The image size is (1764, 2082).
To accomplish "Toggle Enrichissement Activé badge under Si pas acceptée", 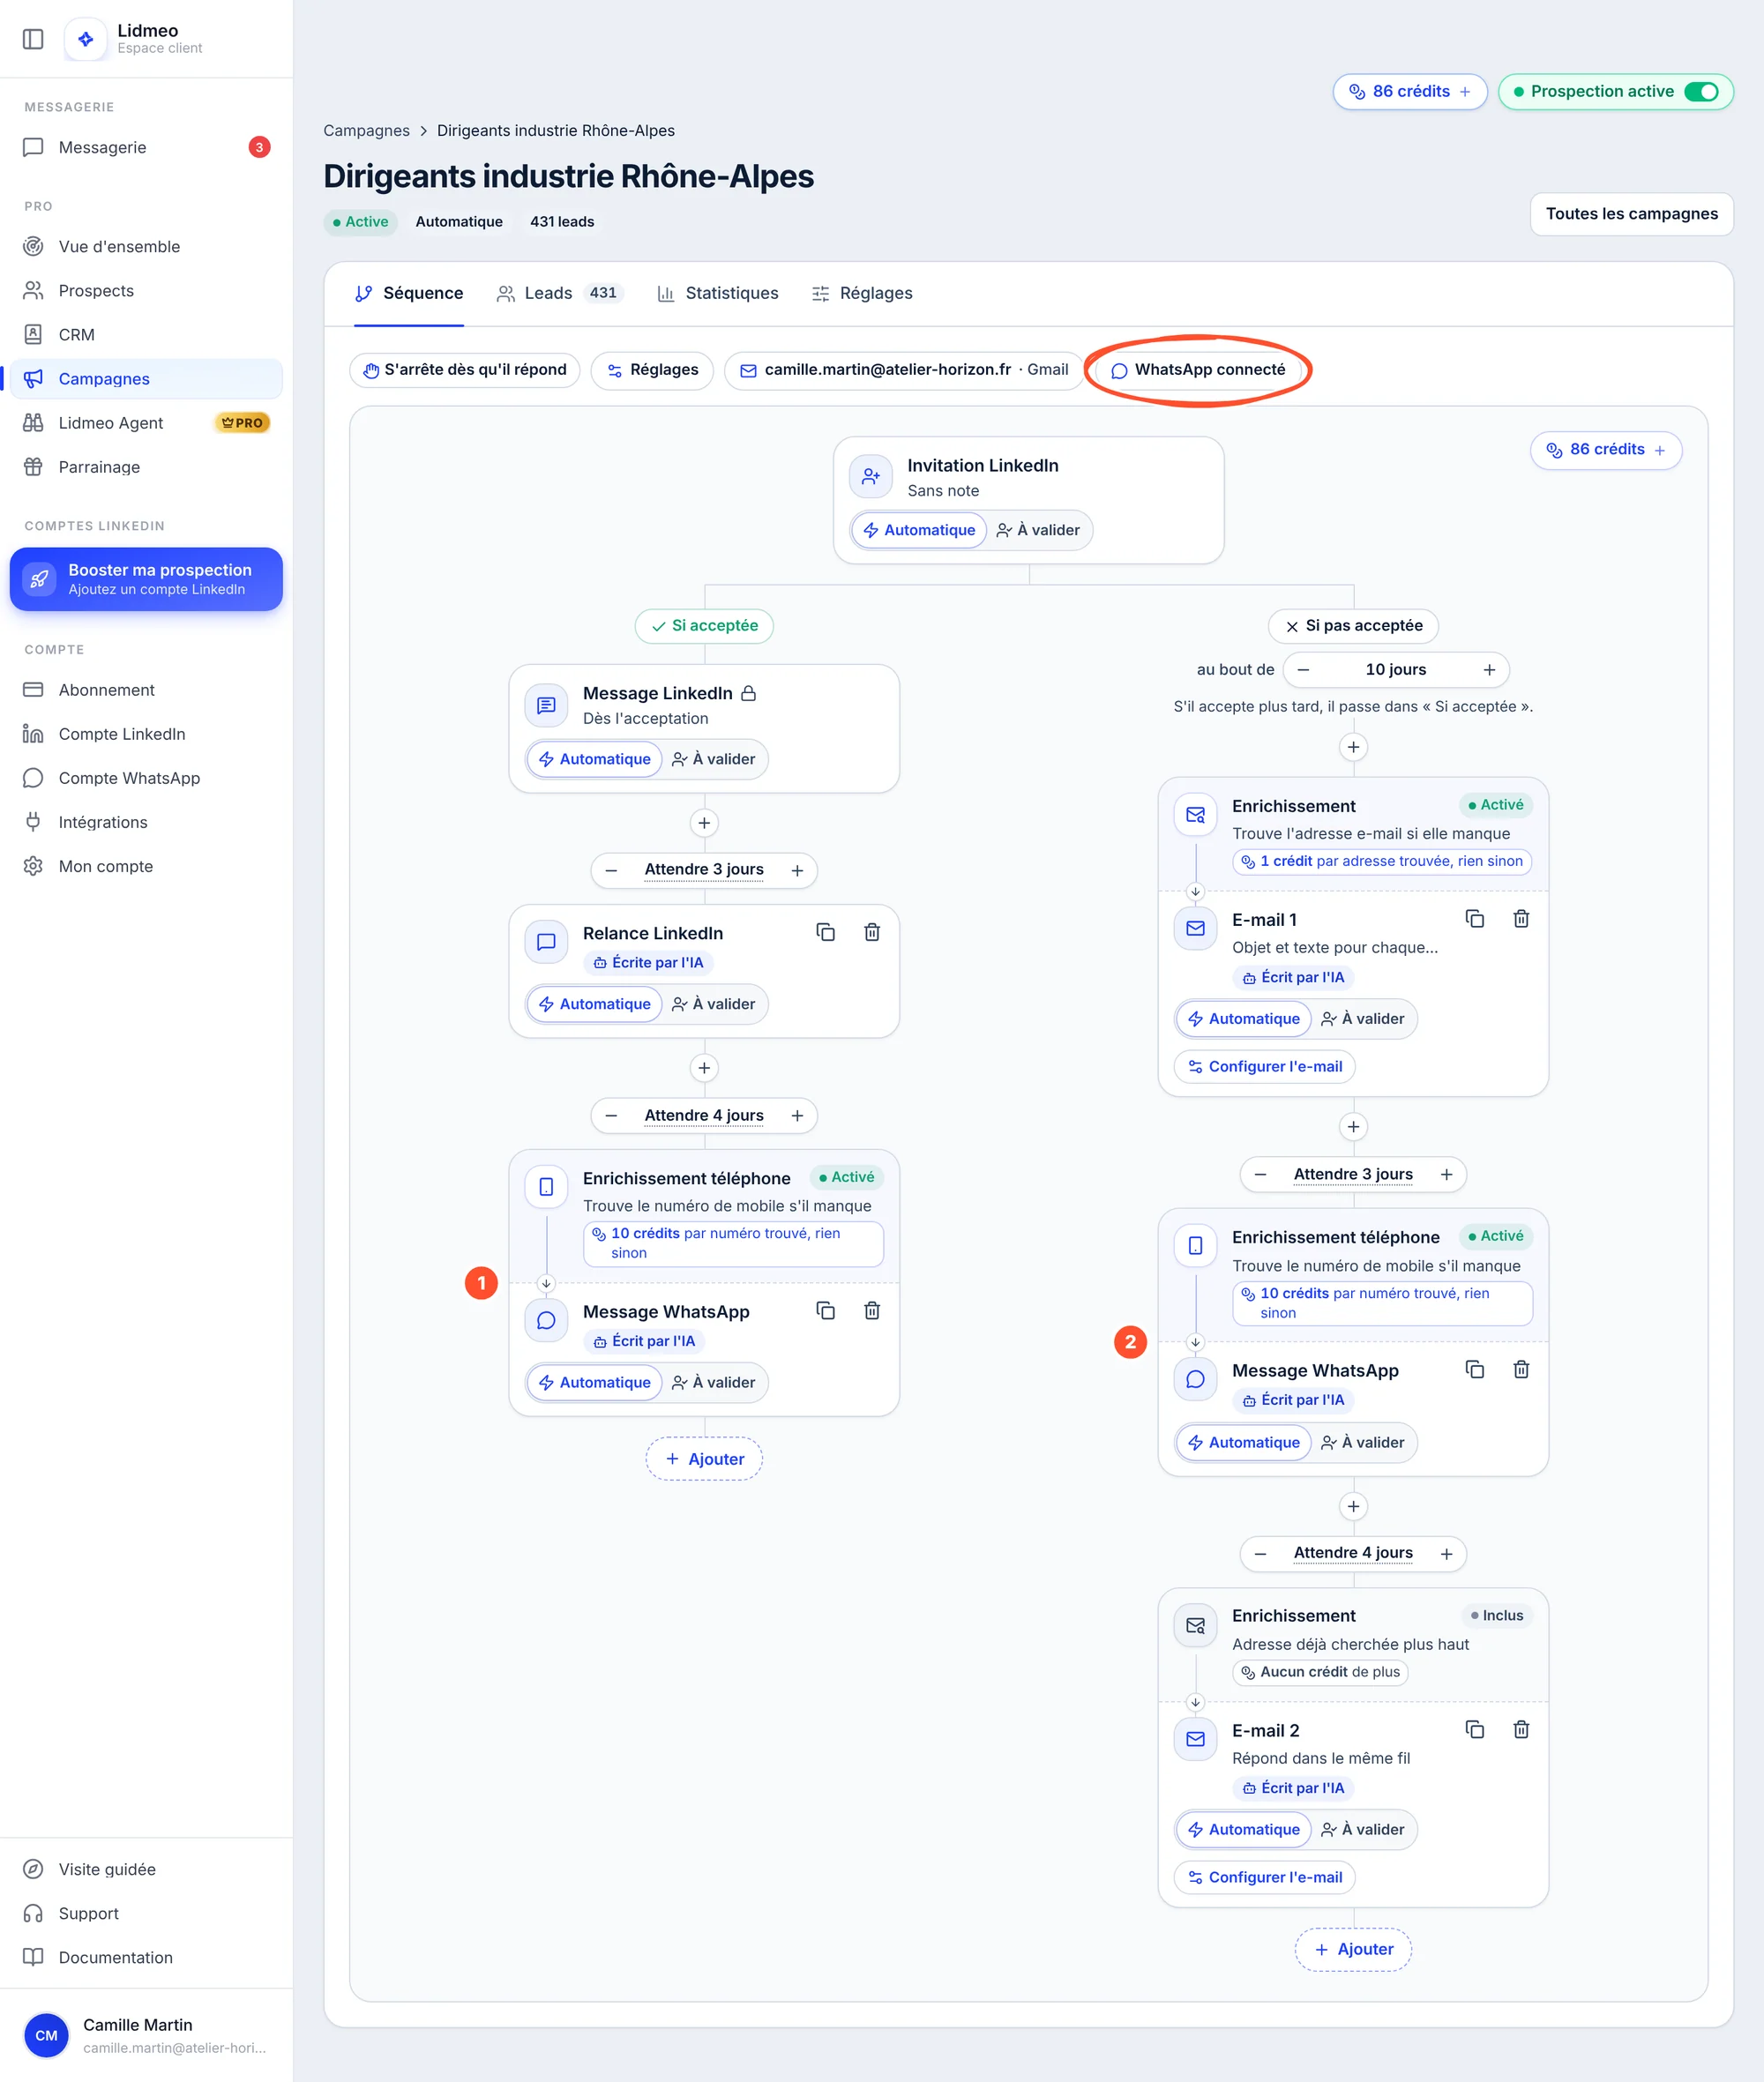I will 1496,805.
